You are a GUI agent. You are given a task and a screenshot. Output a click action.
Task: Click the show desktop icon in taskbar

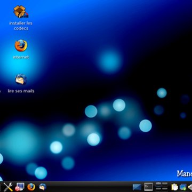point(137,187)
